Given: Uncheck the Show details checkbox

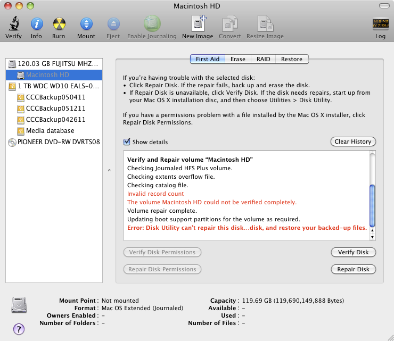Looking at the screenshot, I should (127, 142).
